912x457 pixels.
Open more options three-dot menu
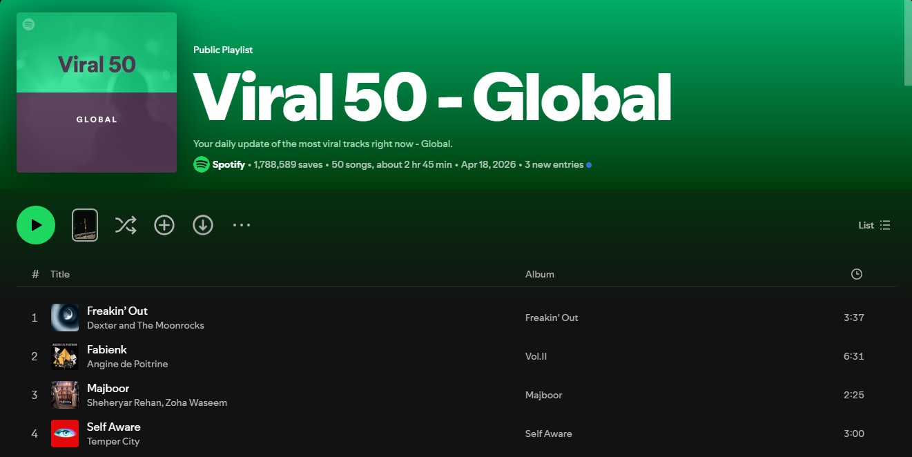pos(242,225)
